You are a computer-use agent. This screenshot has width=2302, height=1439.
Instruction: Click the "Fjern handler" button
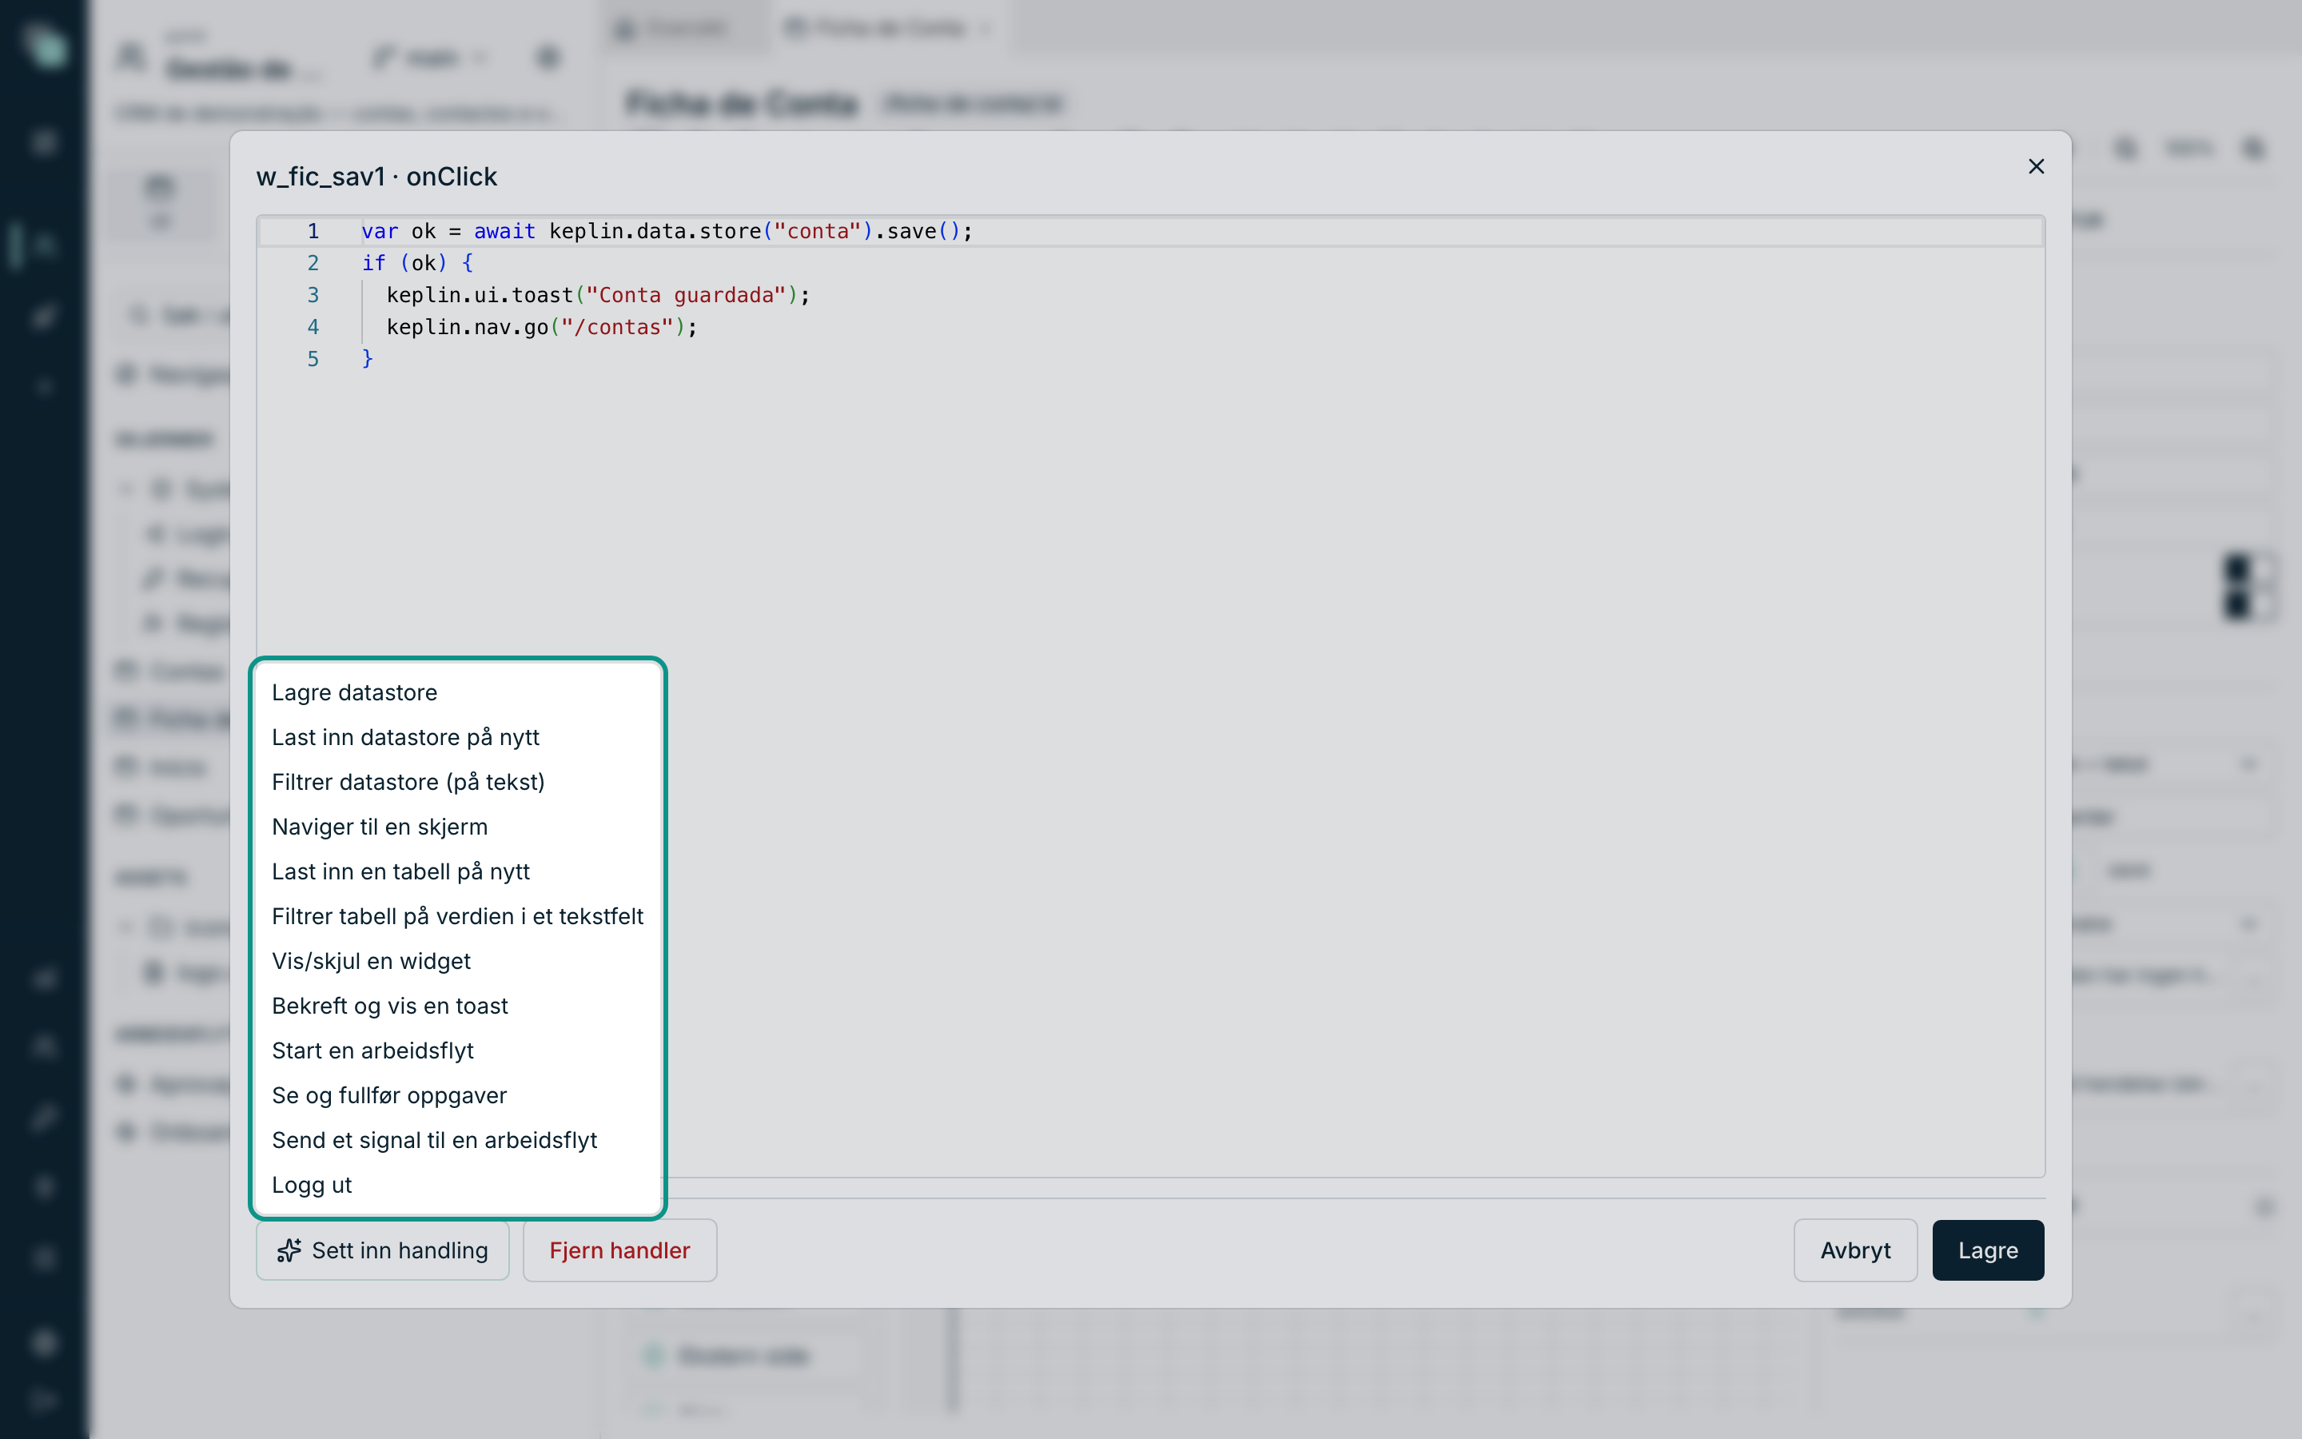(619, 1250)
